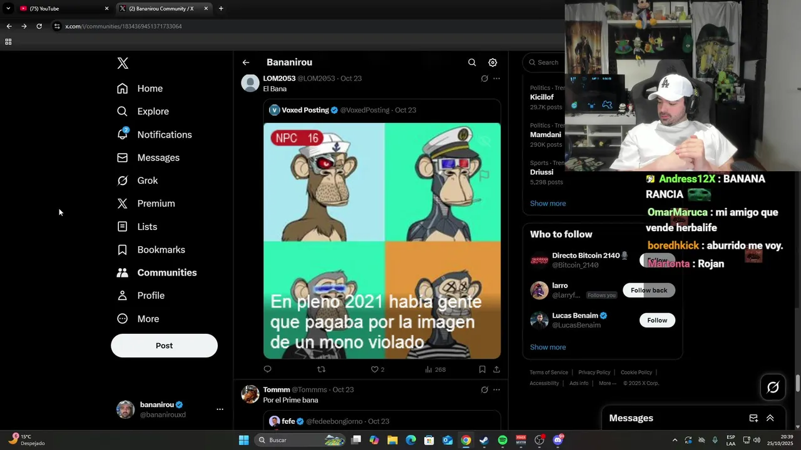This screenshot has height=450, width=801.
Task: Click the Post button
Action: click(x=164, y=346)
